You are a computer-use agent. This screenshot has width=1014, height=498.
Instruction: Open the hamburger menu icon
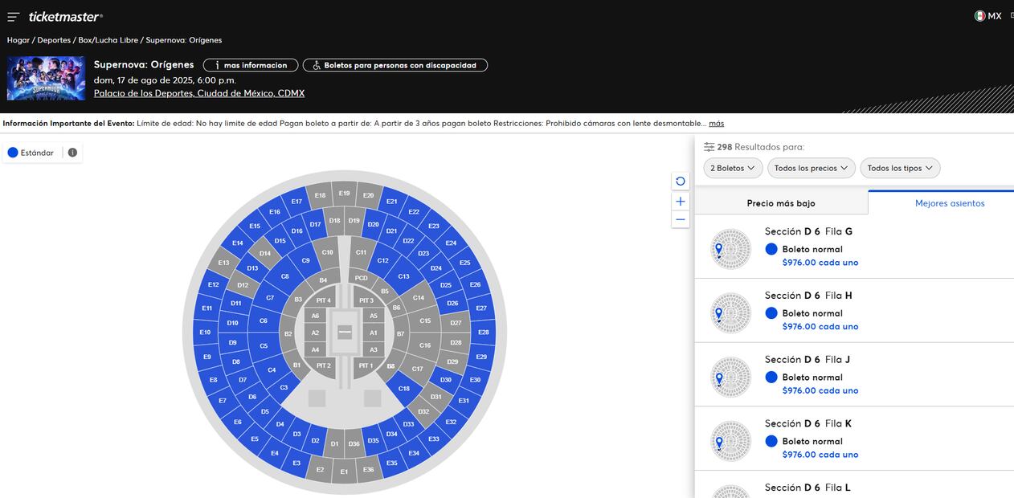(13, 17)
